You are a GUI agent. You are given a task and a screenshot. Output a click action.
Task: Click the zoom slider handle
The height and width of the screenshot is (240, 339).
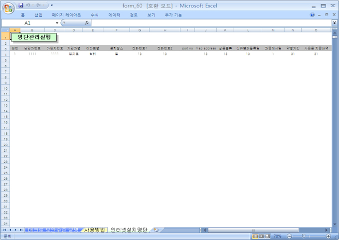click(x=304, y=236)
